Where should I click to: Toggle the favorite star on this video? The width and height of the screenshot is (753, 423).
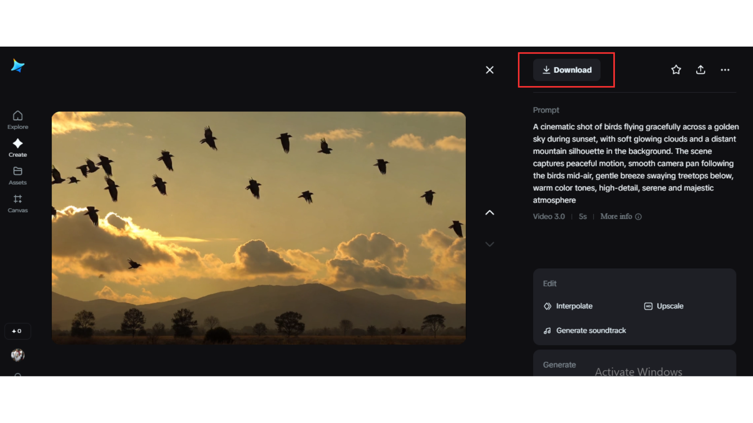(x=676, y=70)
